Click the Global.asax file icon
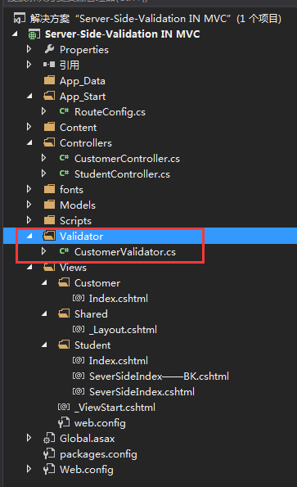The image size is (297, 487). [49, 438]
